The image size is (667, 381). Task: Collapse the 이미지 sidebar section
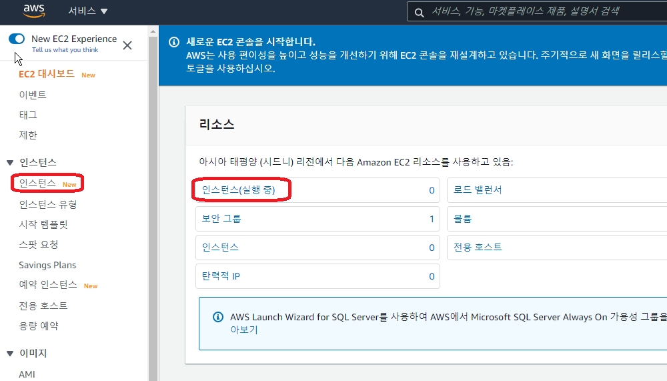[x=10, y=353]
